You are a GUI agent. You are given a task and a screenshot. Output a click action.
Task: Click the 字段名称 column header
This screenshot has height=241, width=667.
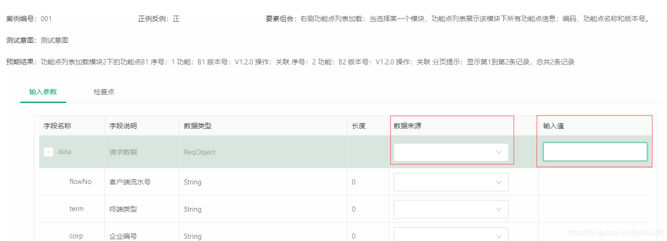(x=57, y=126)
